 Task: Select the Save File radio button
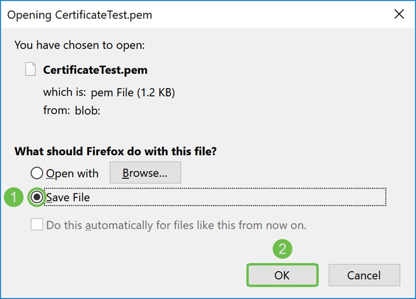[x=37, y=197]
